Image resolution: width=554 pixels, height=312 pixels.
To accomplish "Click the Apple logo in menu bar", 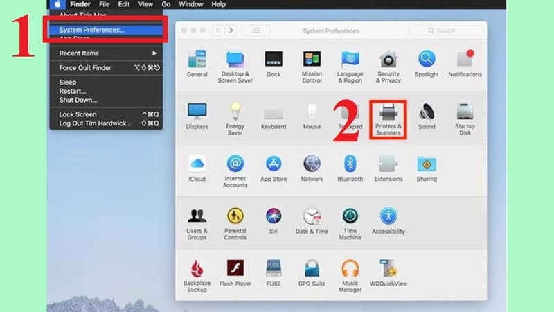I will pyautogui.click(x=57, y=4).
